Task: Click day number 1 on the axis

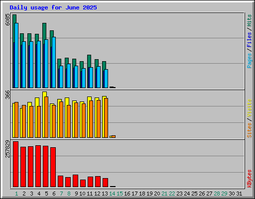Action: [16, 194]
